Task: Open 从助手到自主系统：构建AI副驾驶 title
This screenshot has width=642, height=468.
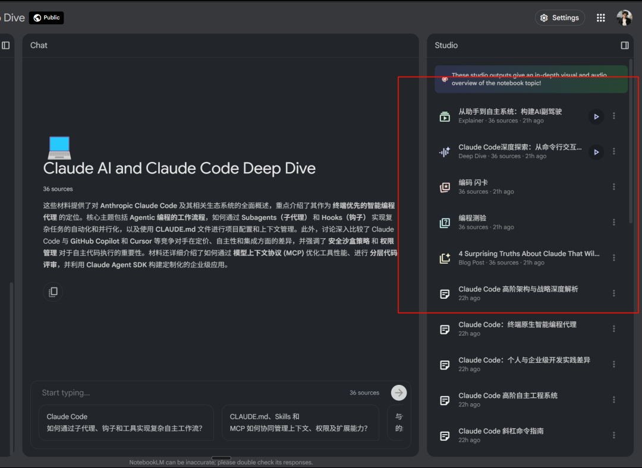Action: coord(510,112)
